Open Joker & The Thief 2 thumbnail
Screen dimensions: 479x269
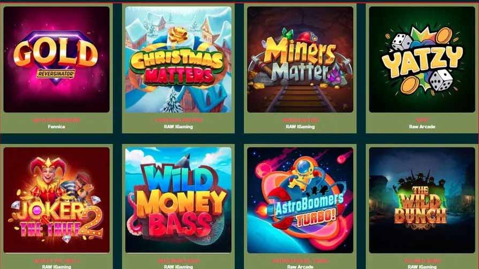pos(57,200)
